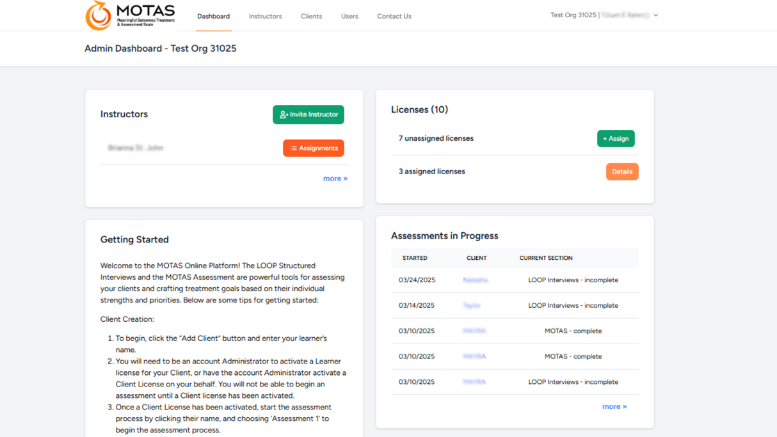Click the Invite Instructor button
Screen dimensions: 777x437
[308, 115]
